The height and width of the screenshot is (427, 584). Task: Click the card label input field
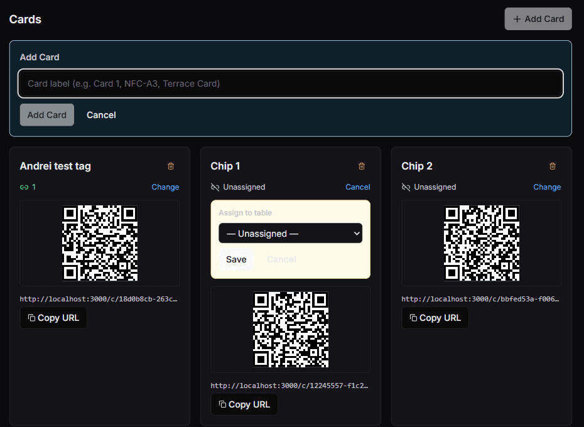point(291,84)
